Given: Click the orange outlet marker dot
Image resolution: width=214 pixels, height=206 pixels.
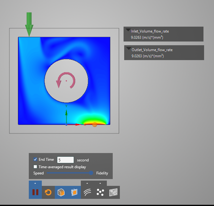Looking at the screenshot, I should coord(94,124).
